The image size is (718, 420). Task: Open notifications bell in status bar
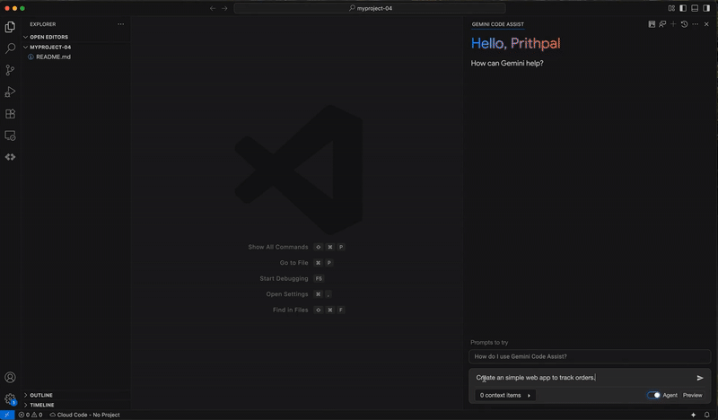[x=707, y=415]
